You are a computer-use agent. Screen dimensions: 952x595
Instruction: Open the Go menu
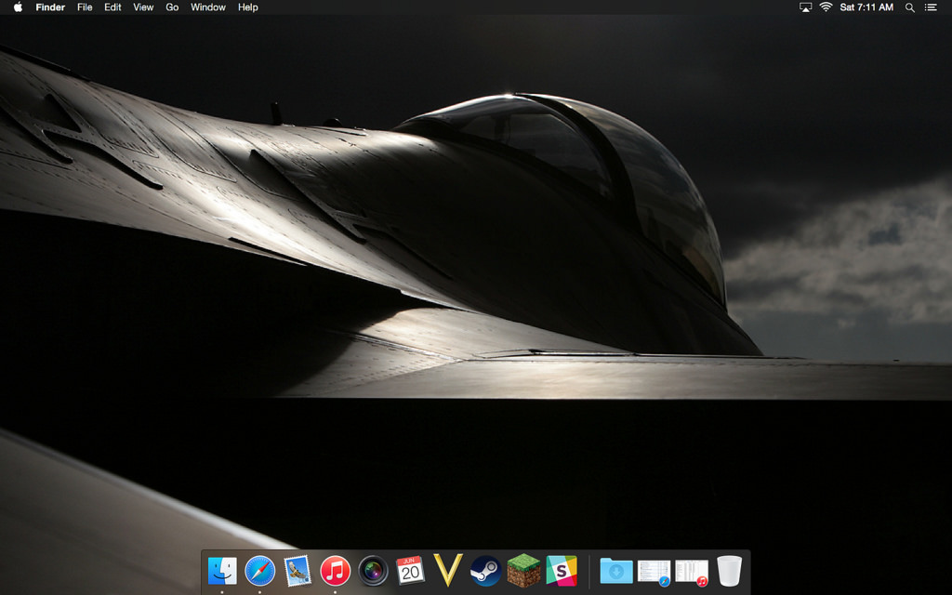[x=172, y=7]
